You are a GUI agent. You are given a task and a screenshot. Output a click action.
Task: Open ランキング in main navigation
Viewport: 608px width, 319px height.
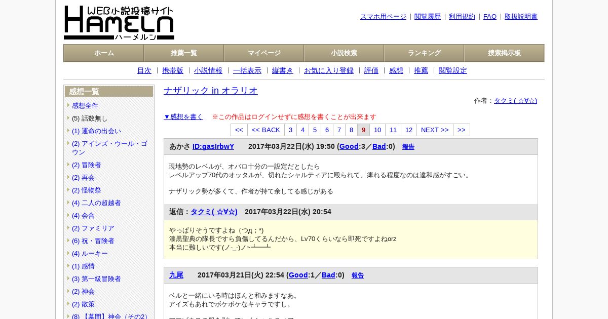coord(424,53)
